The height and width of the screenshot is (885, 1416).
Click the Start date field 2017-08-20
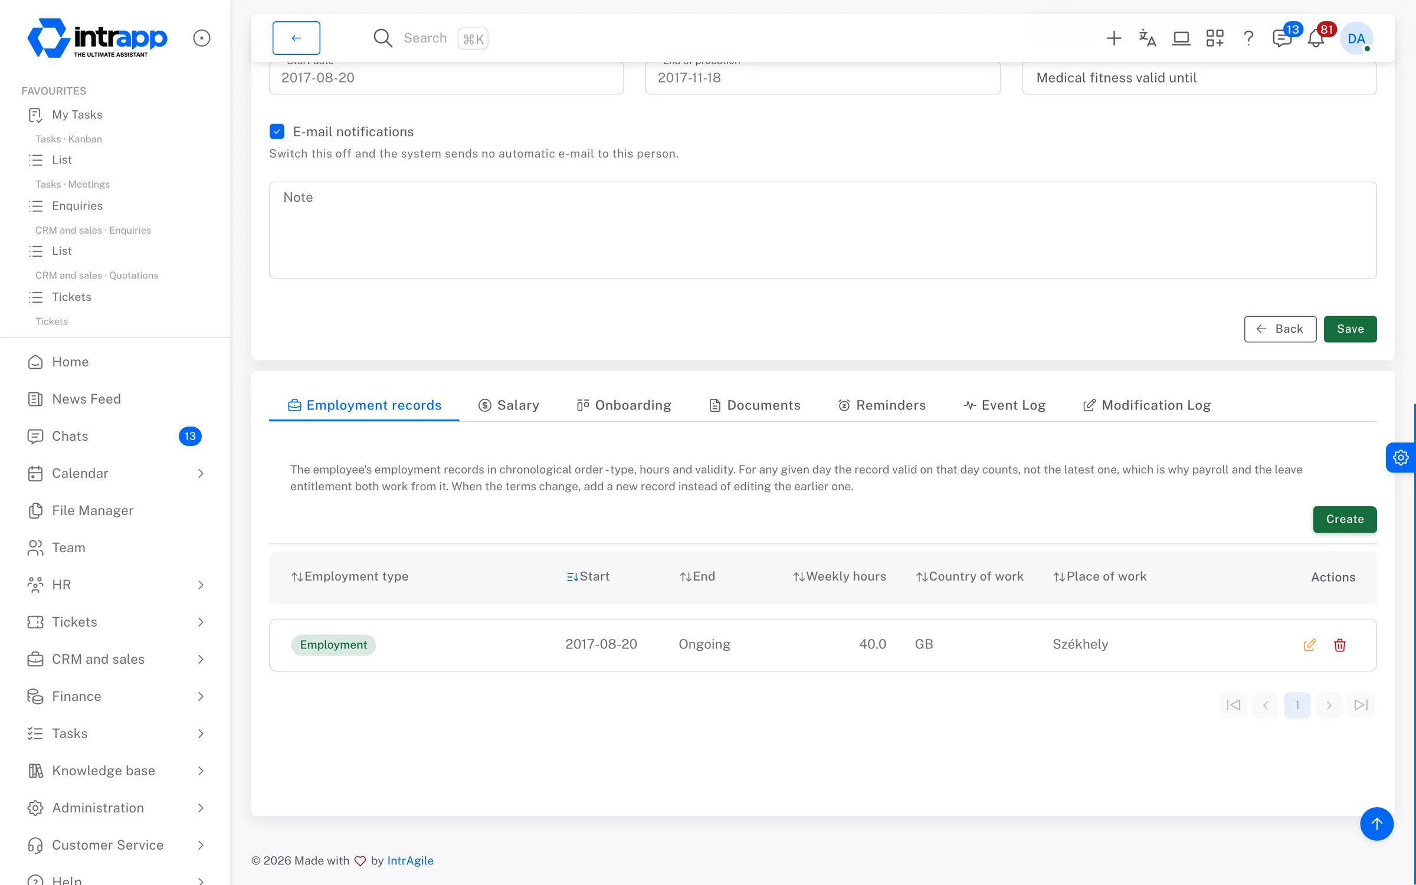pos(446,77)
